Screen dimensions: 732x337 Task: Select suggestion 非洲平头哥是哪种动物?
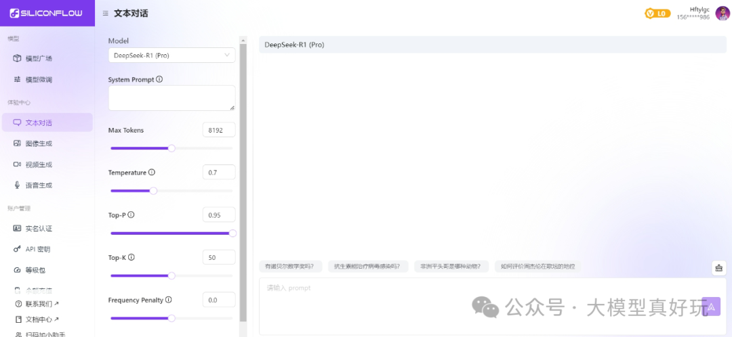point(451,267)
